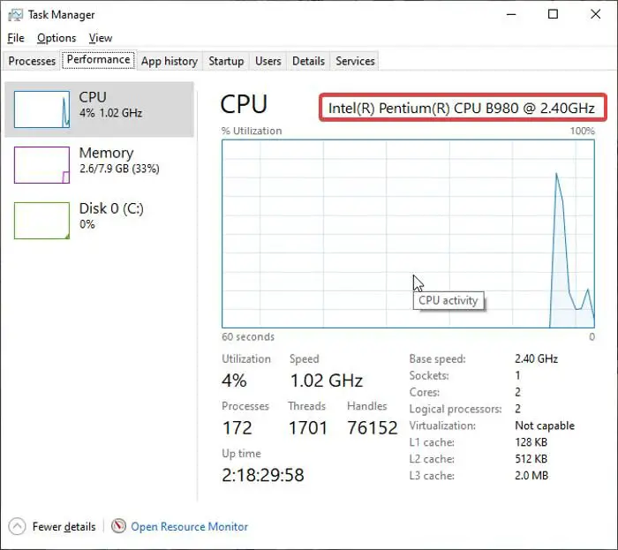Click the Open Resource Monitor link
Viewport: 618px width, 550px height.
point(189,526)
